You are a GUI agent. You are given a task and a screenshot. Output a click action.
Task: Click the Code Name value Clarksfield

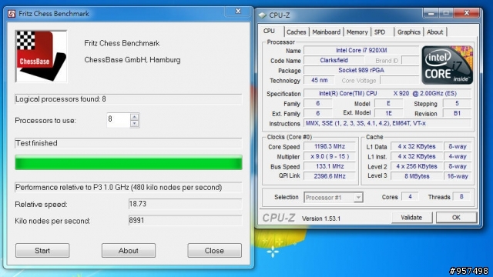tap(334, 60)
